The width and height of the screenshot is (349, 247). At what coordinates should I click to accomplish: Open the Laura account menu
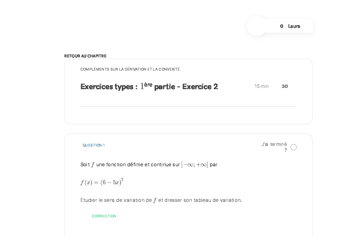click(x=294, y=26)
